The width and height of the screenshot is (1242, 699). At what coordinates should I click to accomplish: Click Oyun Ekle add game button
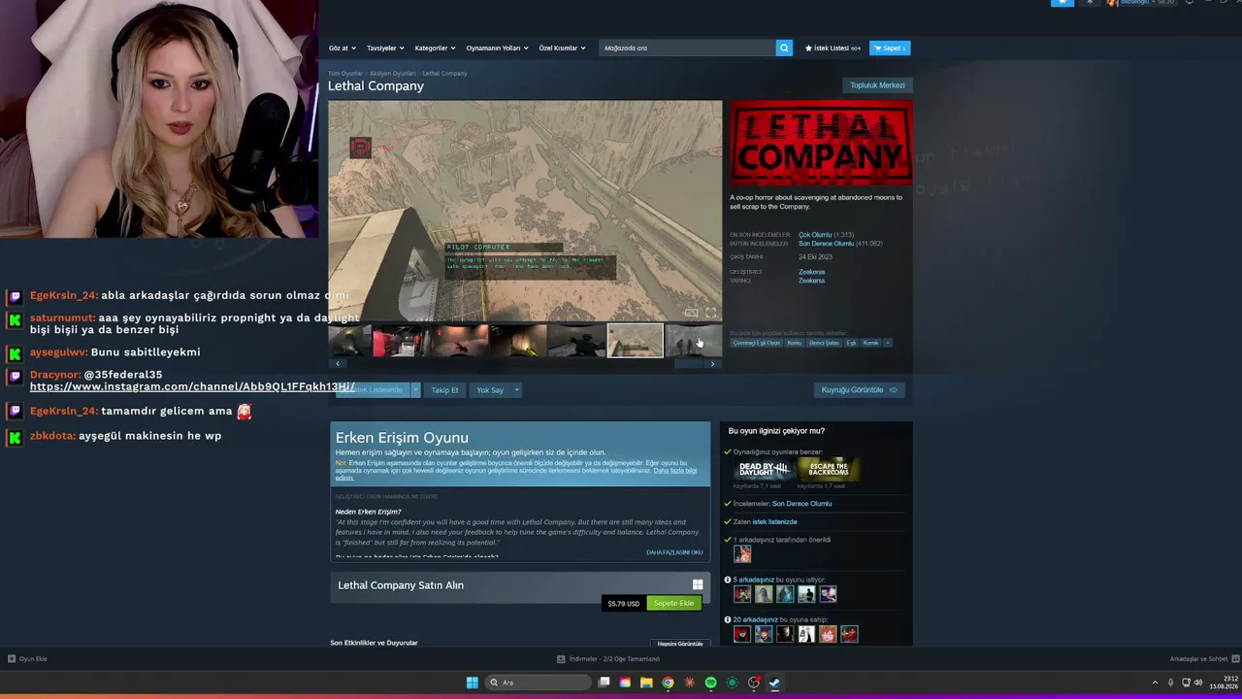click(x=27, y=659)
